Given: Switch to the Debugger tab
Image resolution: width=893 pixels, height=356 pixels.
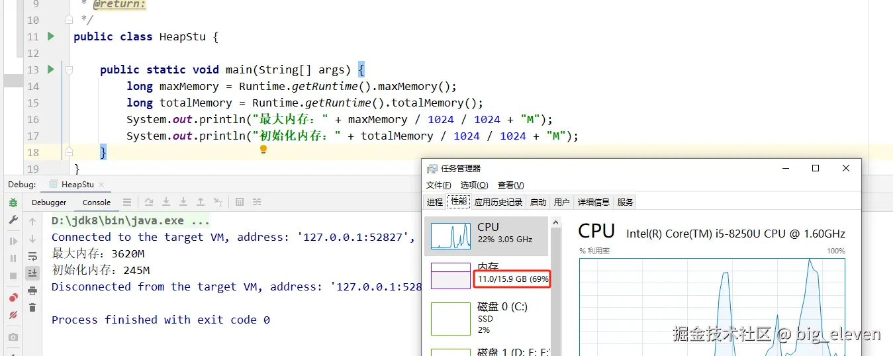Looking at the screenshot, I should pyautogui.click(x=49, y=202).
